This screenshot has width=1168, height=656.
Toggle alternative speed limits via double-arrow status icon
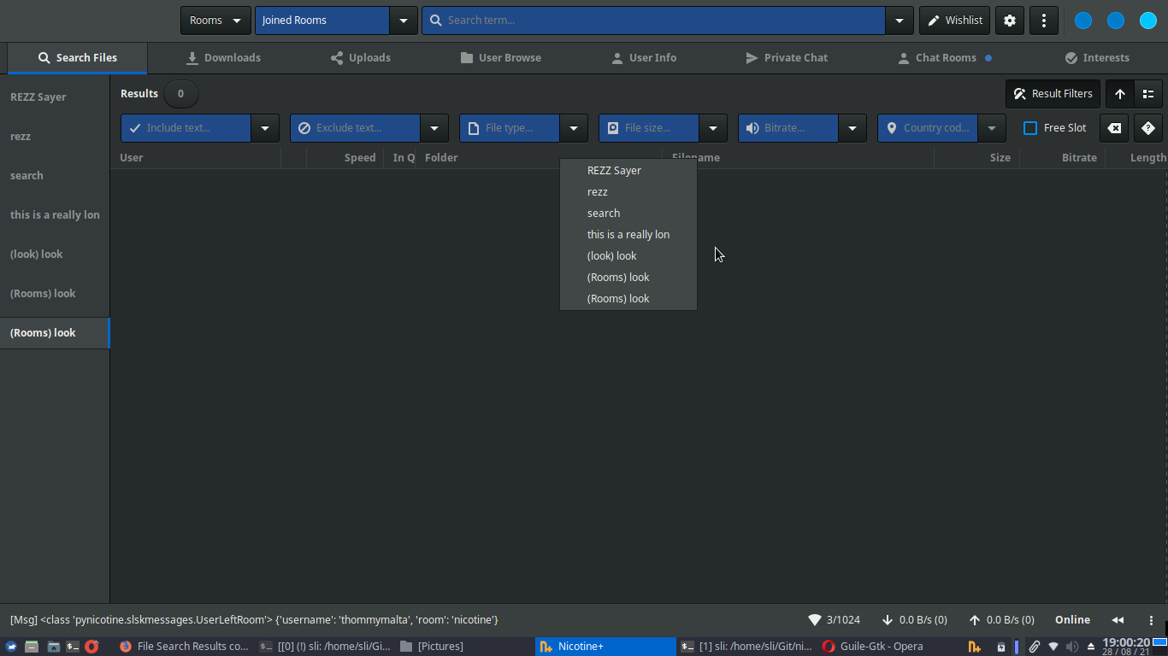(x=1118, y=619)
